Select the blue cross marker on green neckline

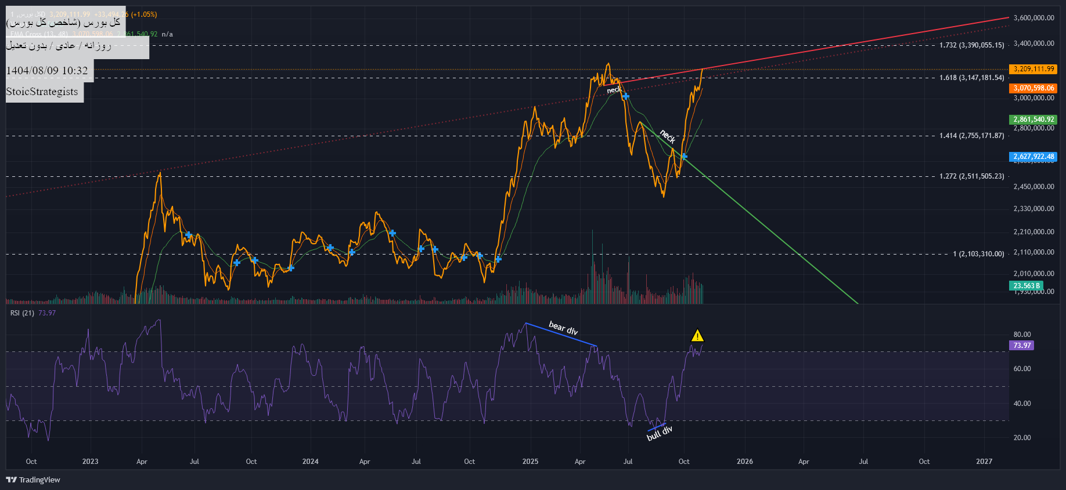pyautogui.click(x=685, y=156)
